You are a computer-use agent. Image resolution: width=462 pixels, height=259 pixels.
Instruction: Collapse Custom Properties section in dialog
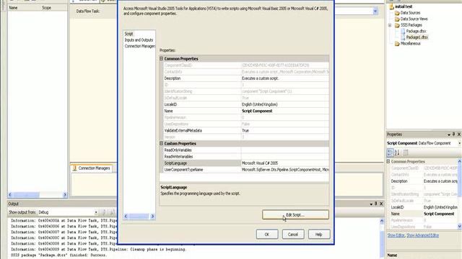[162, 144]
